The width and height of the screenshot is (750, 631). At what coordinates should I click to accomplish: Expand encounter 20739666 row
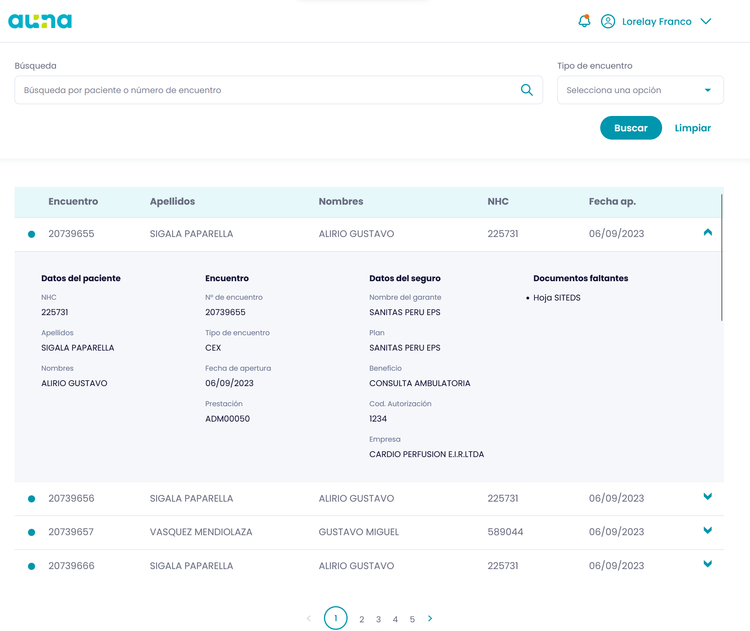[x=707, y=564]
